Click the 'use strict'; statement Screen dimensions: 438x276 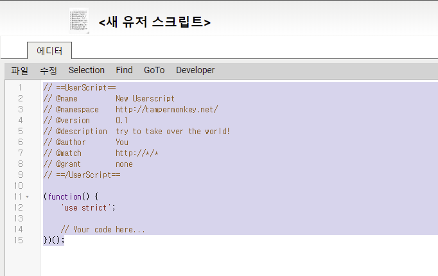(88, 207)
